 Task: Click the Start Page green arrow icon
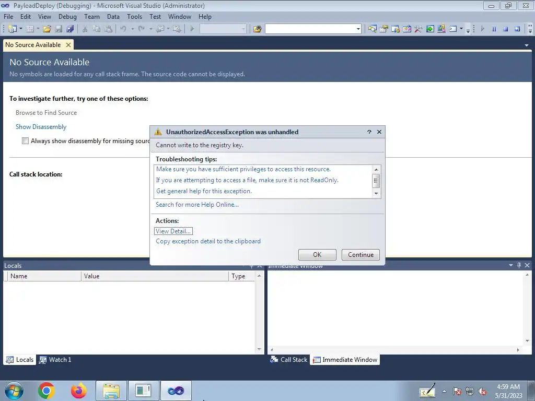[x=430, y=29]
